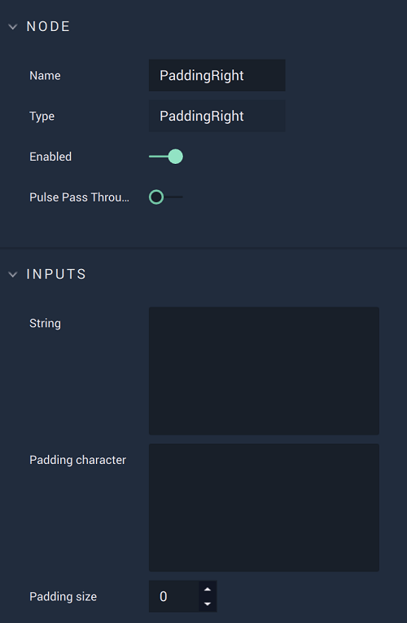Collapse the NODE section chevron
Image resolution: width=407 pixels, height=623 pixels.
[13, 27]
